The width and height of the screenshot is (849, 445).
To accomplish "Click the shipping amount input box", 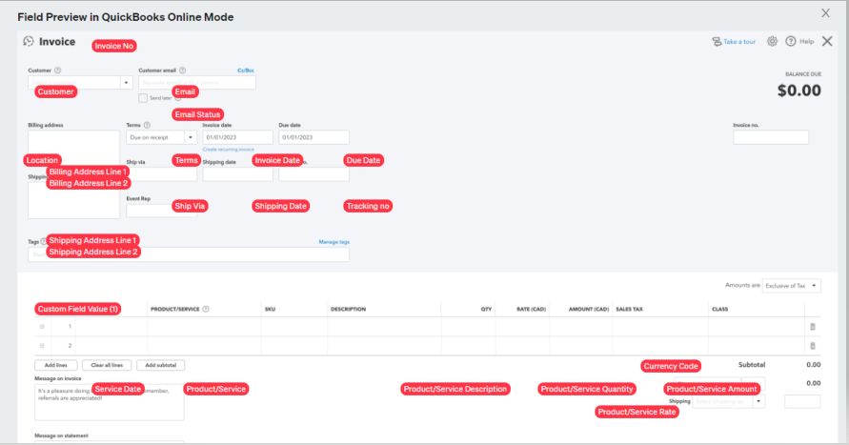I will click(x=802, y=402).
